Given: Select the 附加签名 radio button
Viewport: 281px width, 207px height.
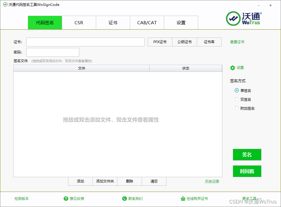Looking at the screenshot, I should (237, 108).
